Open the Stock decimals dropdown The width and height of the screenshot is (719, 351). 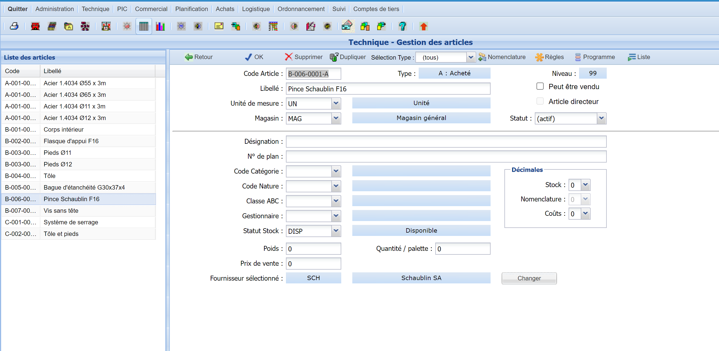(x=585, y=185)
